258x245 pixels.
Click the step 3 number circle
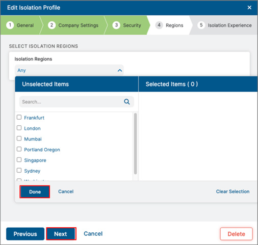tap(116, 25)
